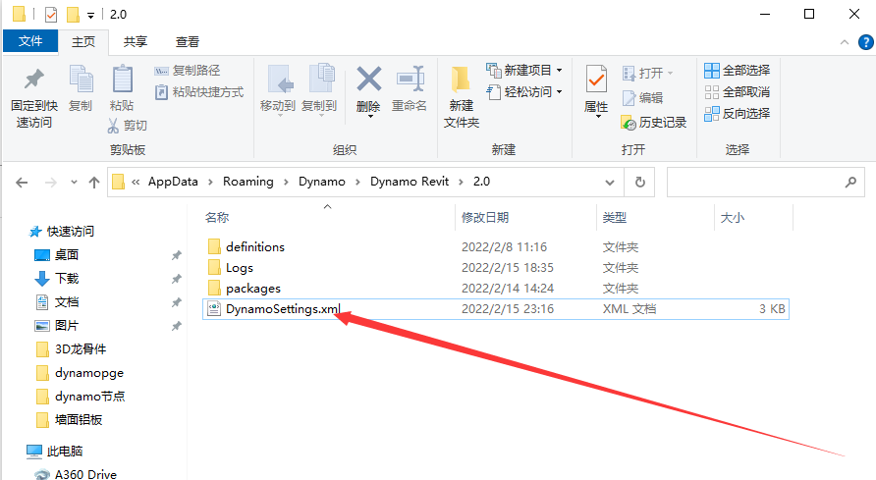Open History (历史记录)

click(x=654, y=123)
